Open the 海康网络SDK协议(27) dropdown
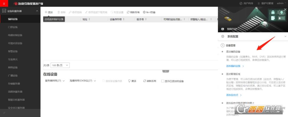The width and height of the screenshot is (288, 117). coord(83,81)
